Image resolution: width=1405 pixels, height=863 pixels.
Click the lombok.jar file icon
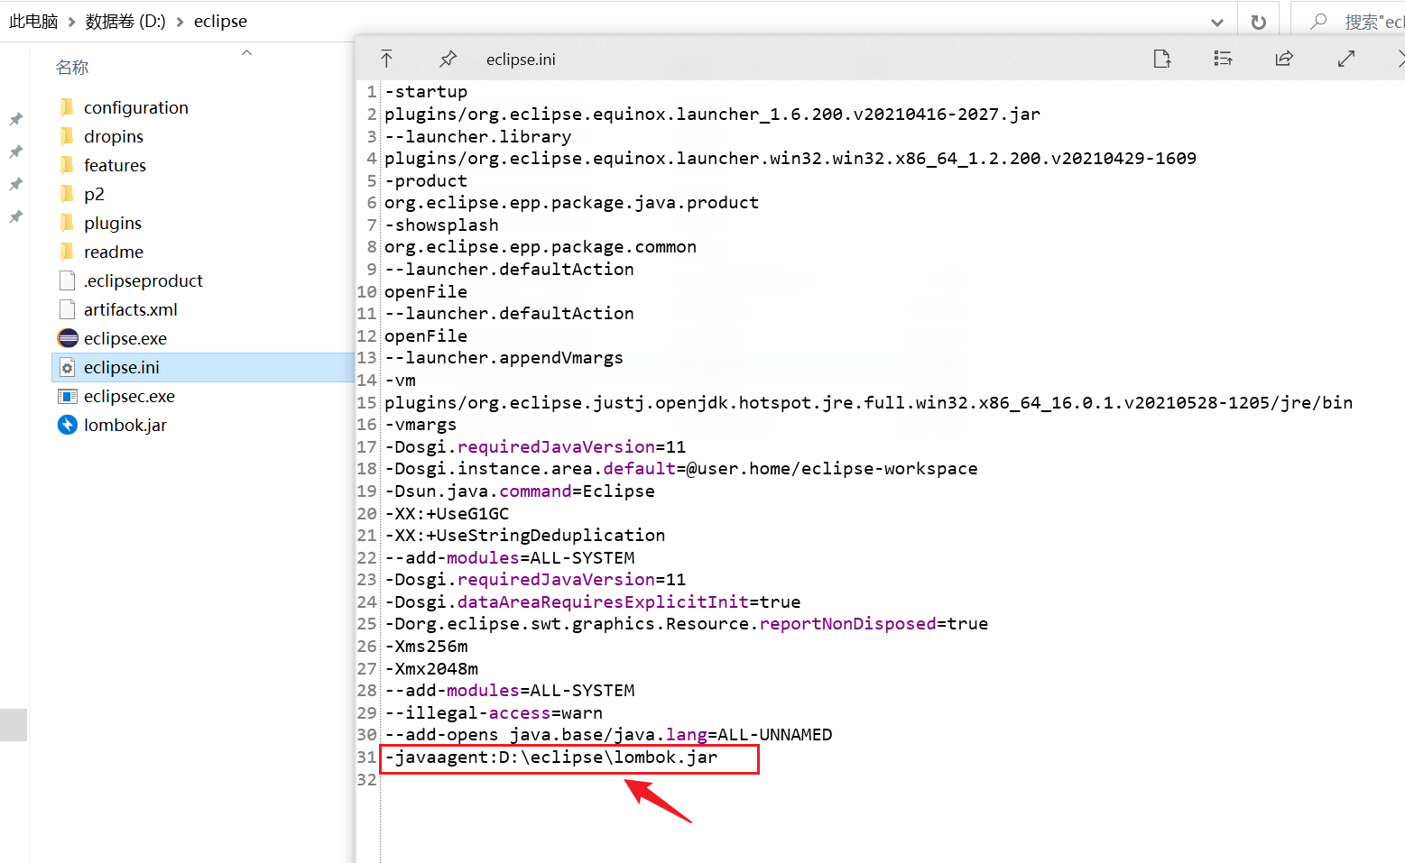tap(67, 425)
